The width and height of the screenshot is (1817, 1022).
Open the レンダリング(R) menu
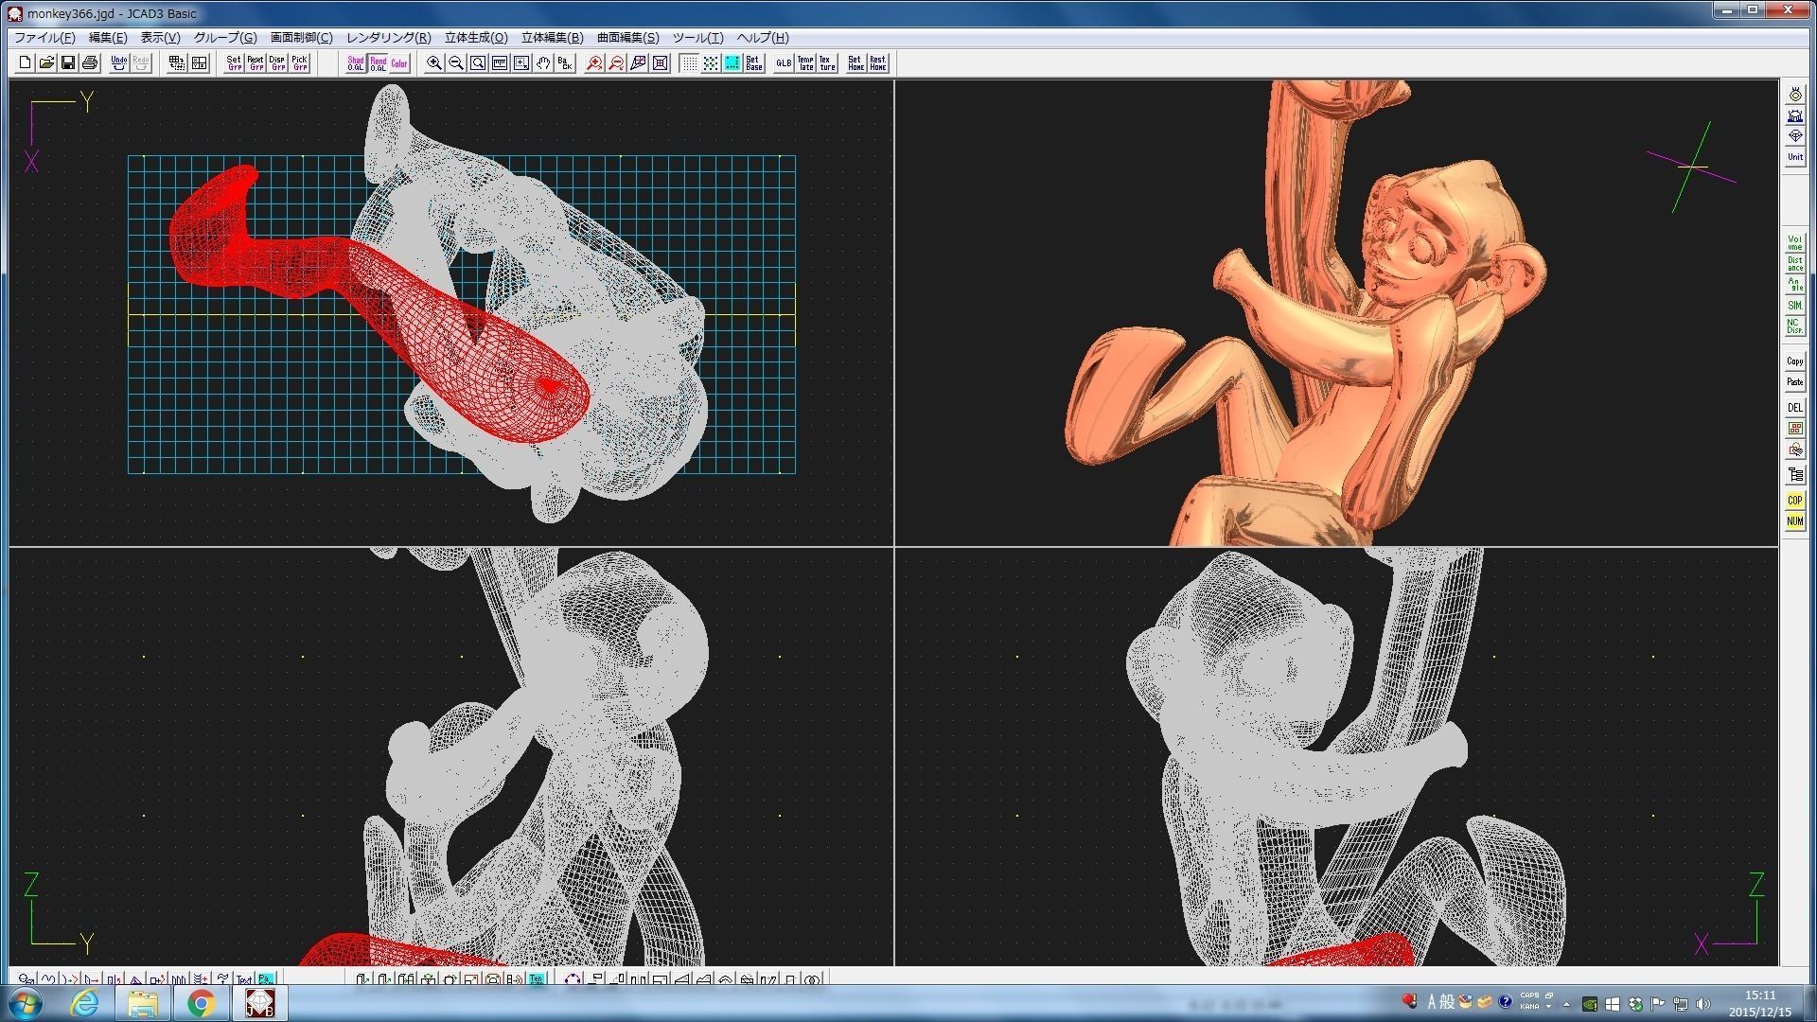pyautogui.click(x=388, y=38)
